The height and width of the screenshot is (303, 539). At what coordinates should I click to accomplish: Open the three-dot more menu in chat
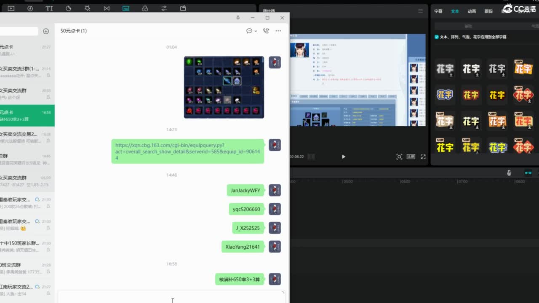tap(278, 31)
